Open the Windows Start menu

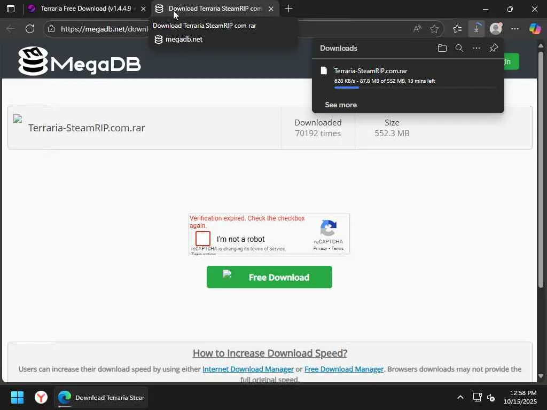17,397
